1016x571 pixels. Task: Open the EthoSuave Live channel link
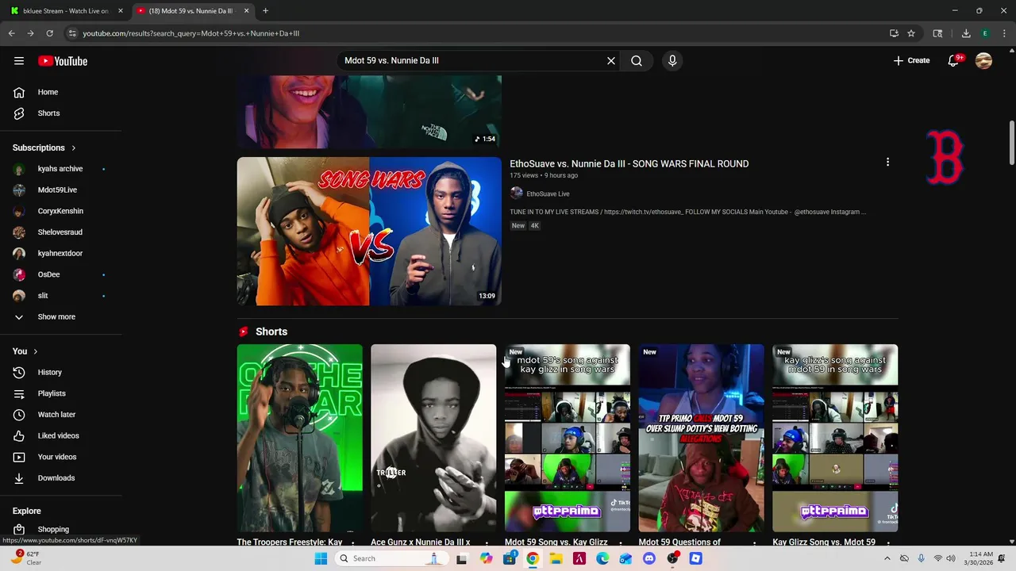548,194
